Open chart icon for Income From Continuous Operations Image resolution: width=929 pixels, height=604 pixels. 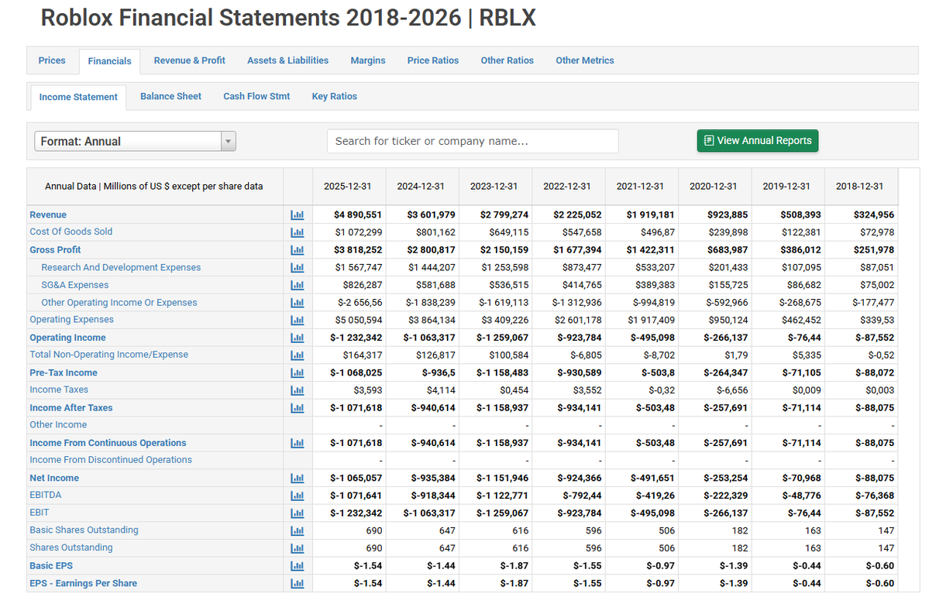(298, 443)
